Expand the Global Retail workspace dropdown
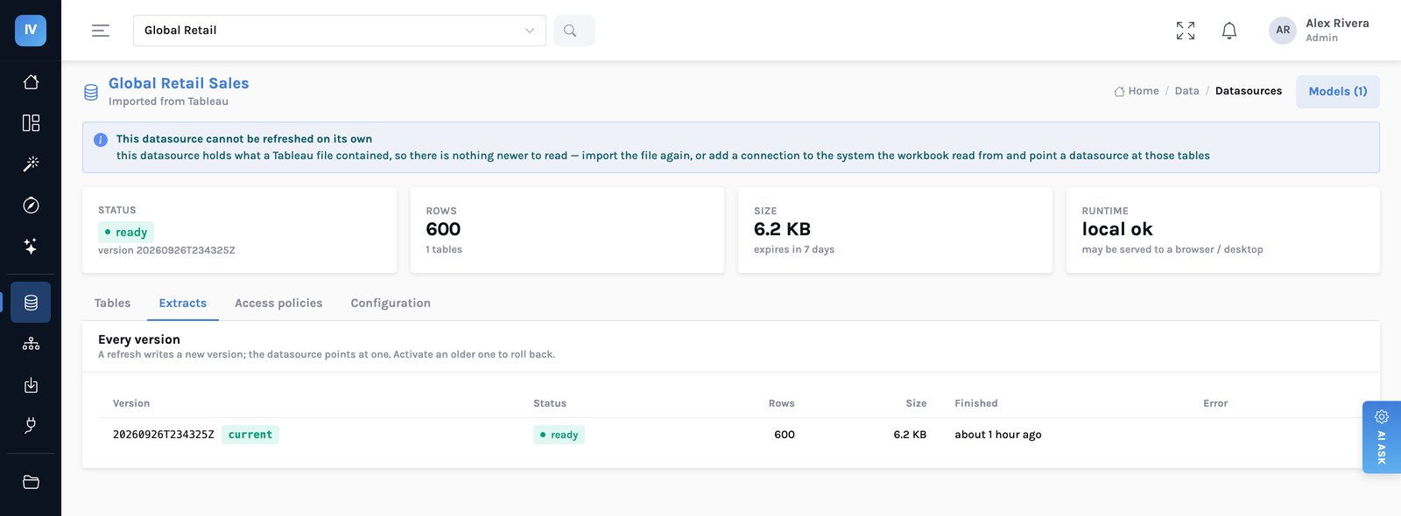The width and height of the screenshot is (1401, 516). click(340, 31)
